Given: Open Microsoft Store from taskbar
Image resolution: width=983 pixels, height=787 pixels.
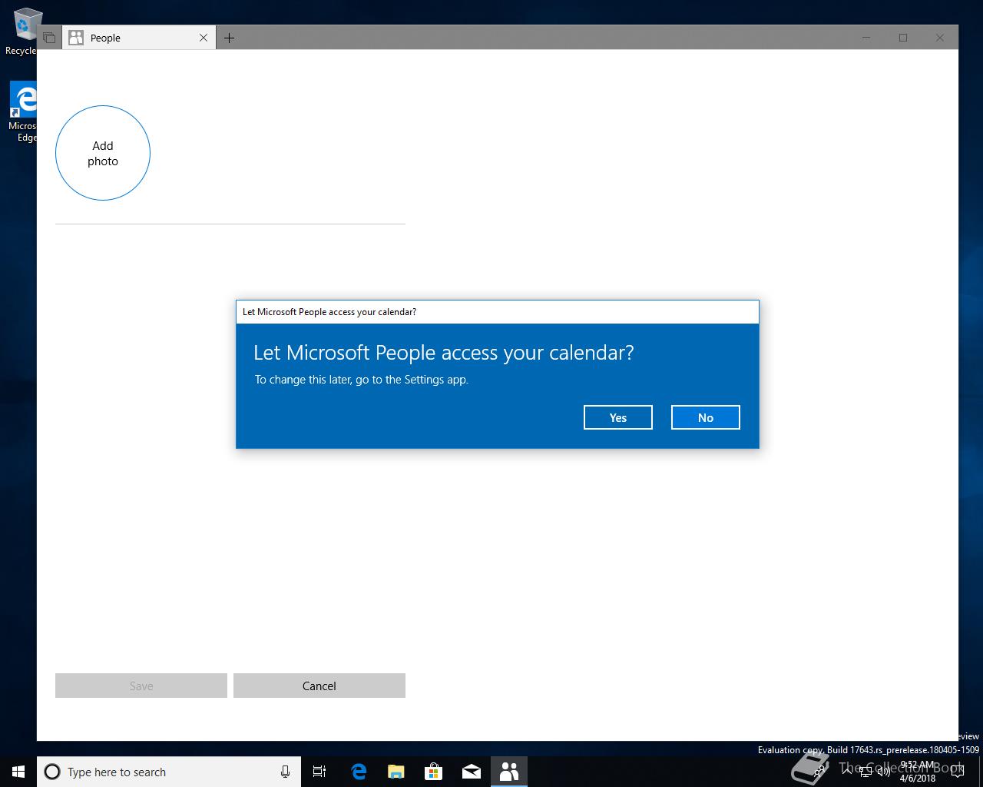Looking at the screenshot, I should 434,772.
